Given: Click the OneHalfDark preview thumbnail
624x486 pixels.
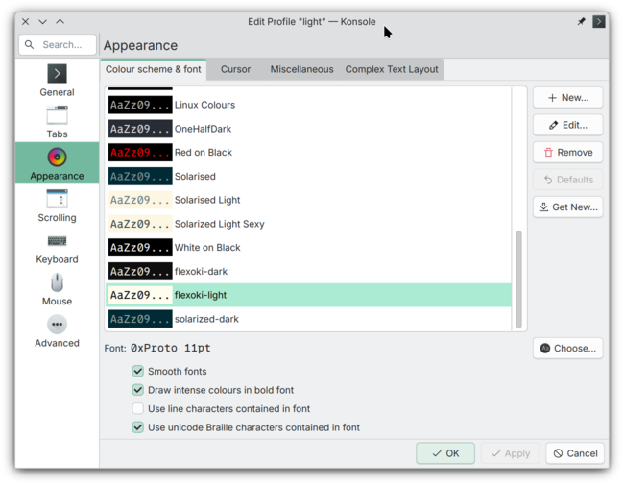Looking at the screenshot, I should (x=140, y=129).
